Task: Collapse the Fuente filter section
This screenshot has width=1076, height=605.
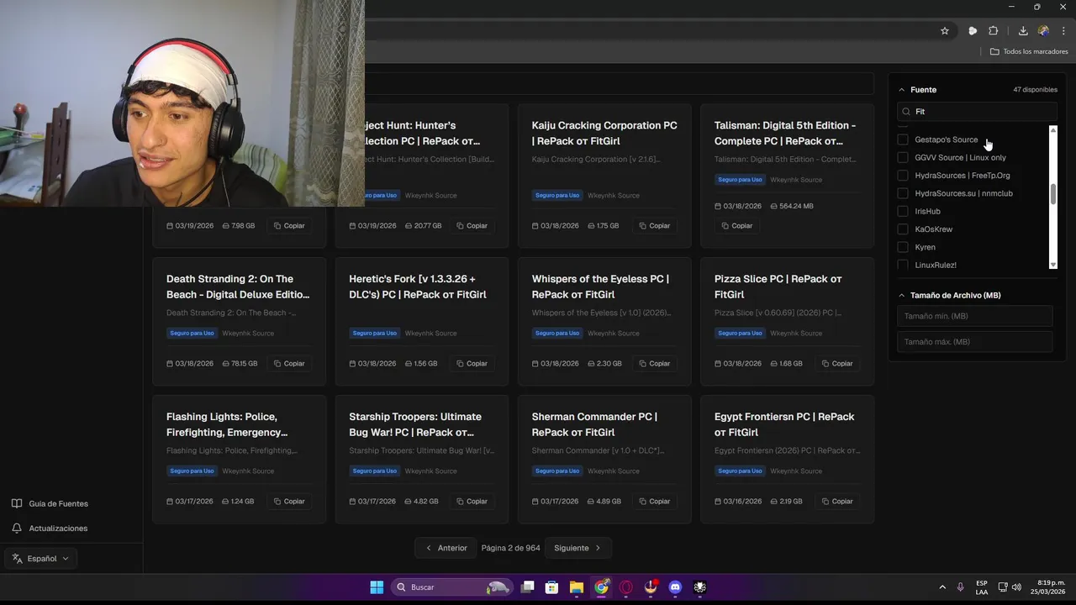Action: pyautogui.click(x=902, y=90)
